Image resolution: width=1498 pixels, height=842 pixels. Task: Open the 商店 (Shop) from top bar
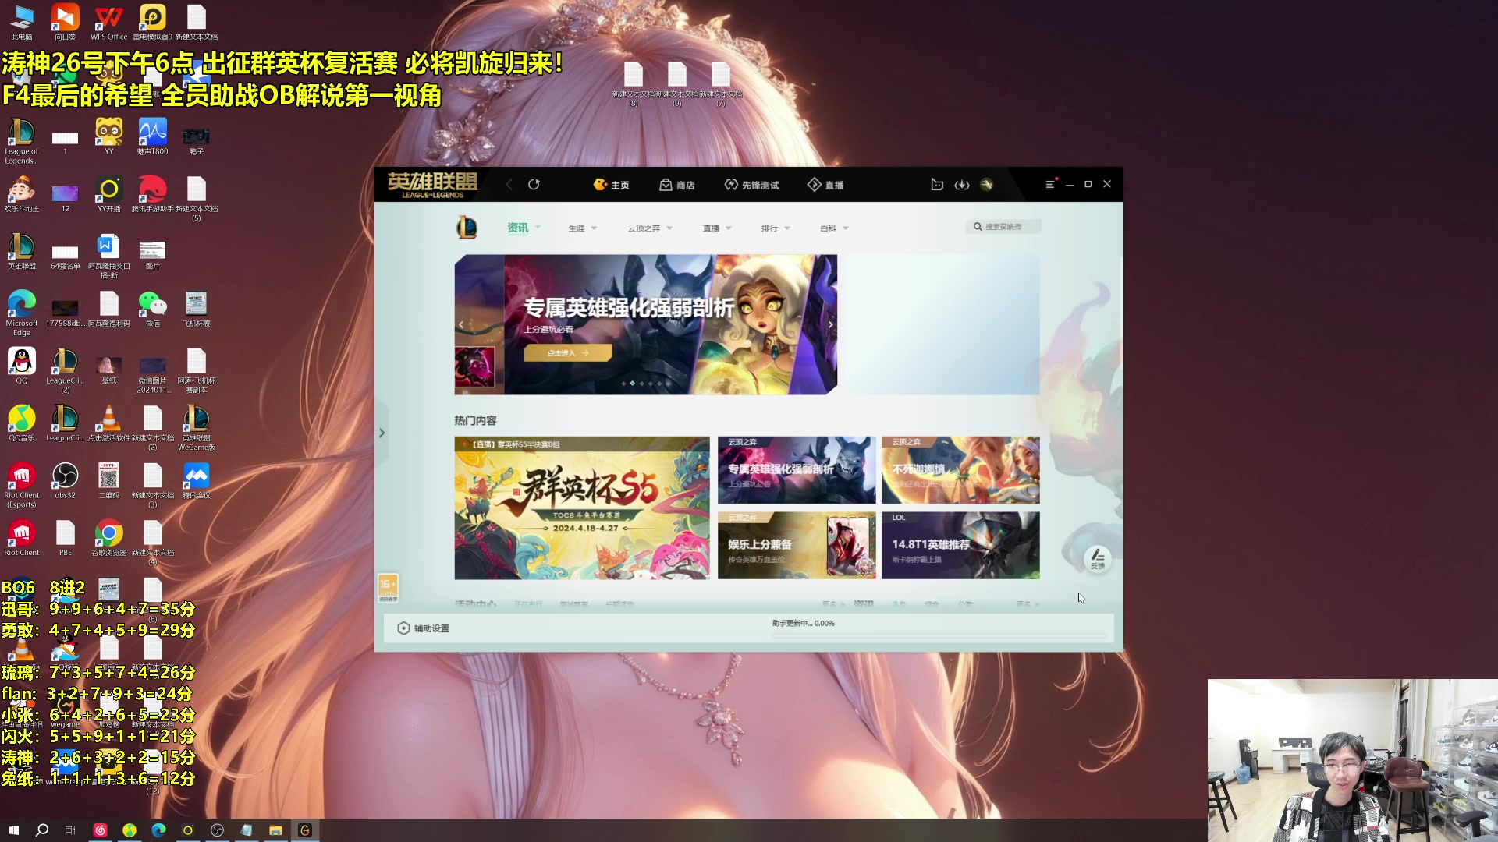point(676,185)
